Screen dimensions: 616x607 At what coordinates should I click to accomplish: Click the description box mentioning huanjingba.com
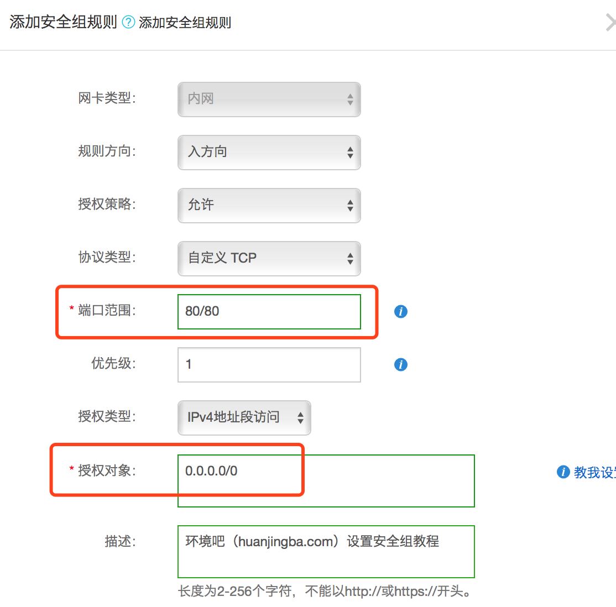(326, 551)
